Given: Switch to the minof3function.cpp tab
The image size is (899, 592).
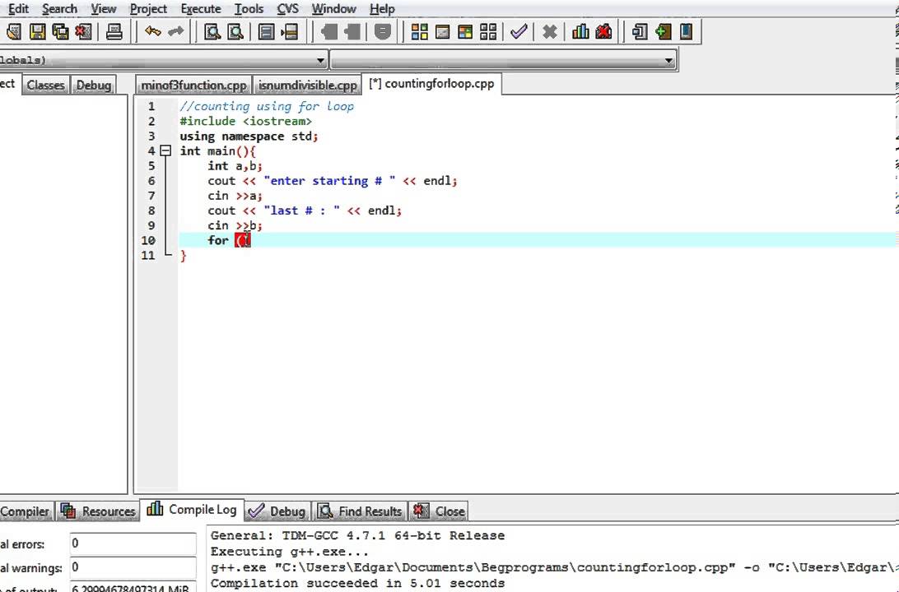Looking at the screenshot, I should pyautogui.click(x=193, y=85).
